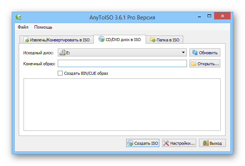Switch to Папка в ISO tab
Viewport: 245px width, 166px height.
(164, 40)
